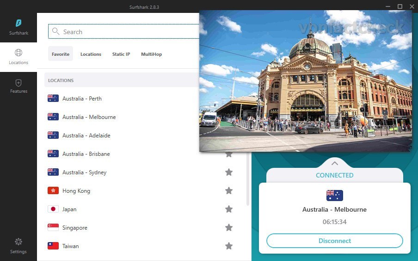Viewport: 418px width, 261px height.
Task: Click the Flinders Street Station photo
Action: (x=306, y=81)
